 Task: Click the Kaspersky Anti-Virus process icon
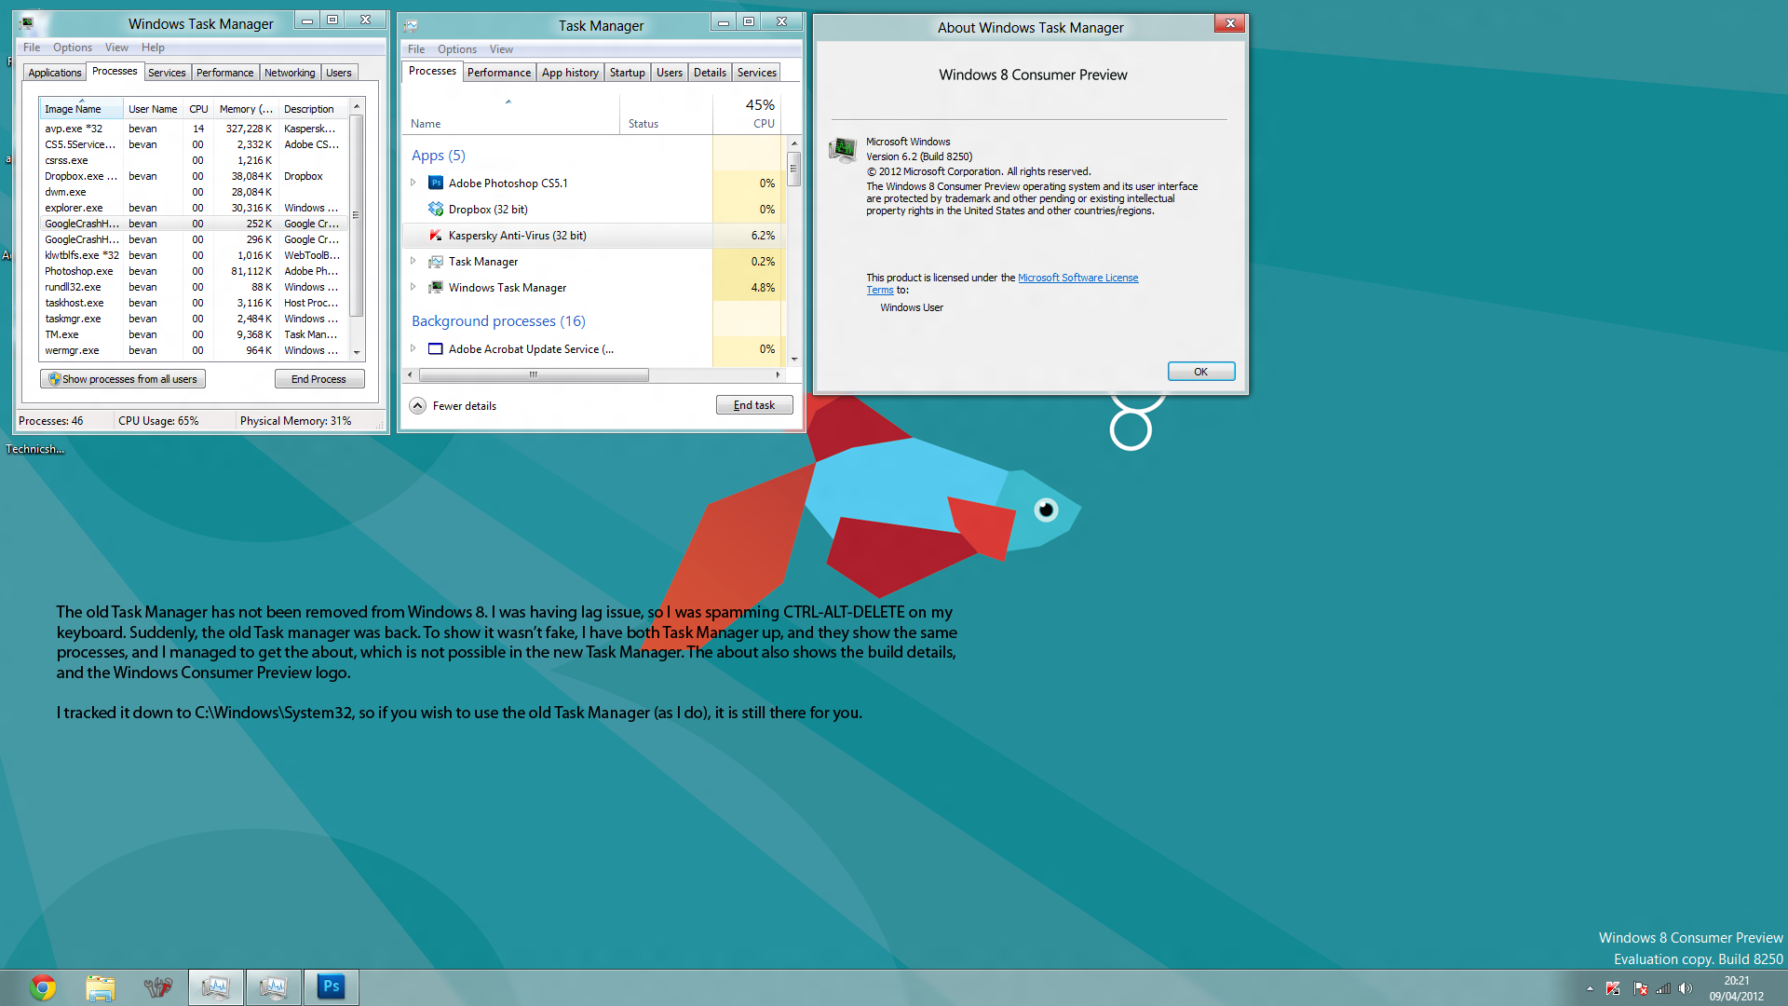pyautogui.click(x=436, y=236)
